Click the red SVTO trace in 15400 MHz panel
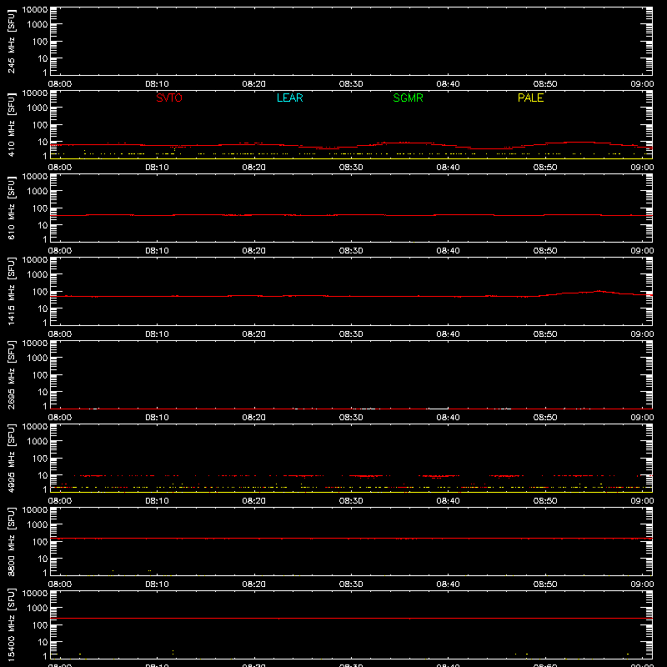The image size is (667, 667). pyautogui.click(x=351, y=618)
